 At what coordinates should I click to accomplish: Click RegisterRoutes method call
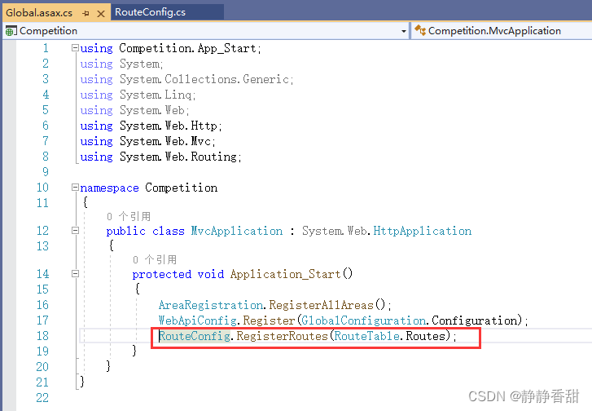pyautogui.click(x=282, y=336)
